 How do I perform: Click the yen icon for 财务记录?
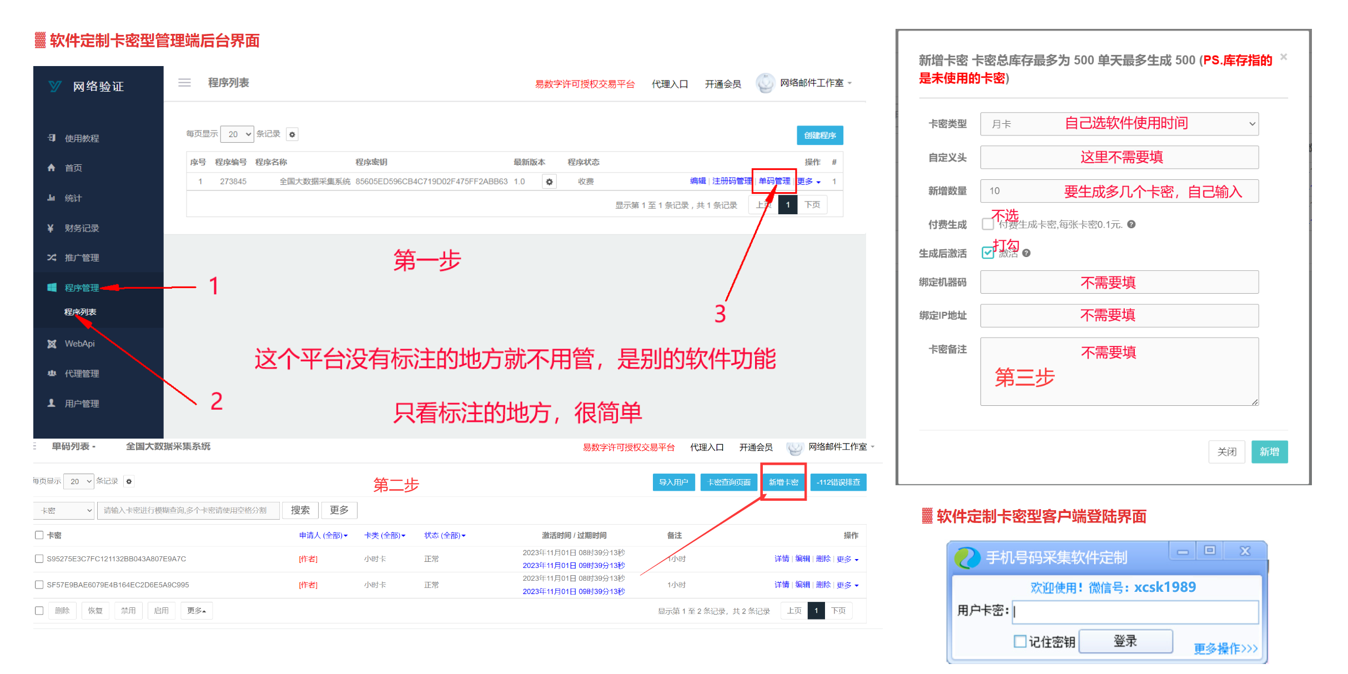(x=51, y=228)
